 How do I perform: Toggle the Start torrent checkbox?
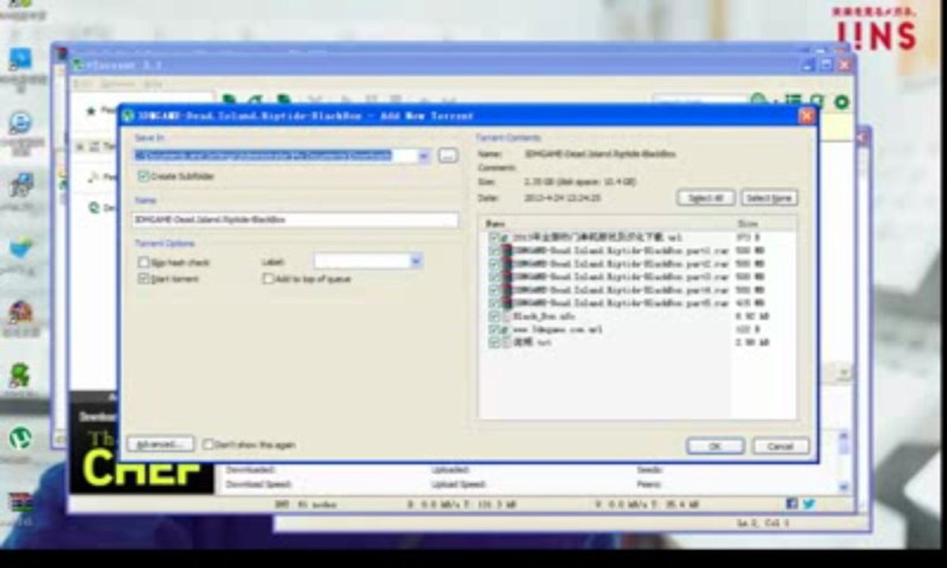click(x=144, y=278)
